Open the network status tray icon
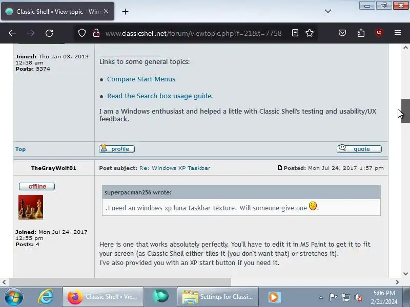This screenshot has height=307, width=410. pos(345,297)
